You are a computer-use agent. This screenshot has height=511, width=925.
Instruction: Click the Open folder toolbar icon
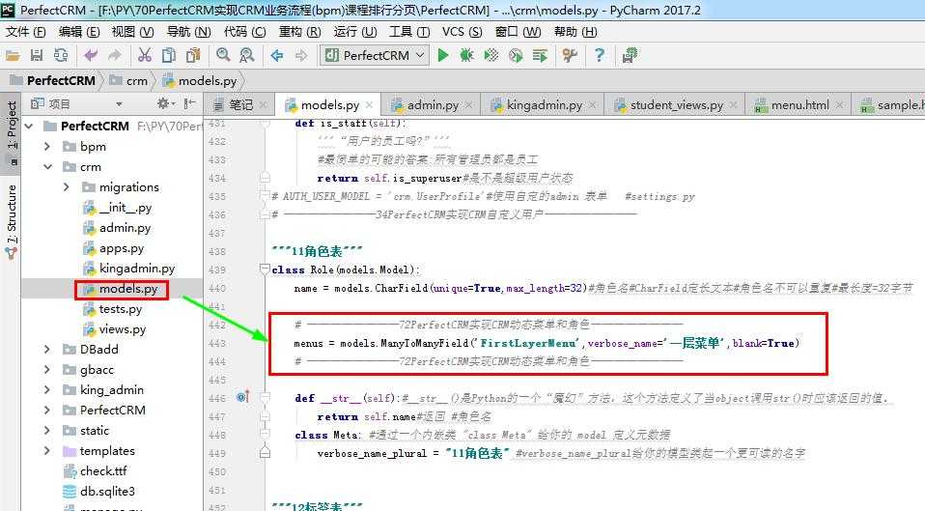coord(13,55)
